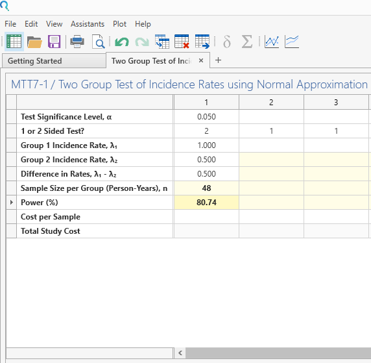Click the Power cell showing 80.74
This screenshot has width=371, height=363.
(x=206, y=203)
